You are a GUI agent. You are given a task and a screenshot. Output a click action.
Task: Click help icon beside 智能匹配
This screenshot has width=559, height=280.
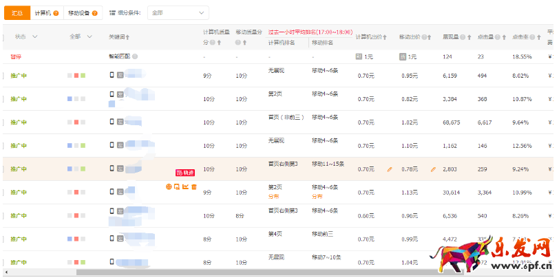[x=135, y=56]
